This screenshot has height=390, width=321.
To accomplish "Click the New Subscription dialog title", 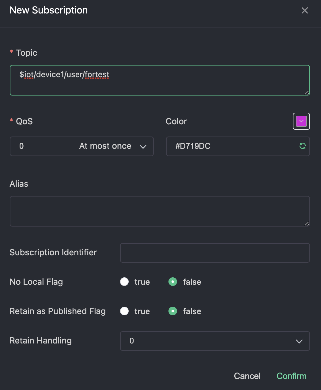I will (49, 10).
